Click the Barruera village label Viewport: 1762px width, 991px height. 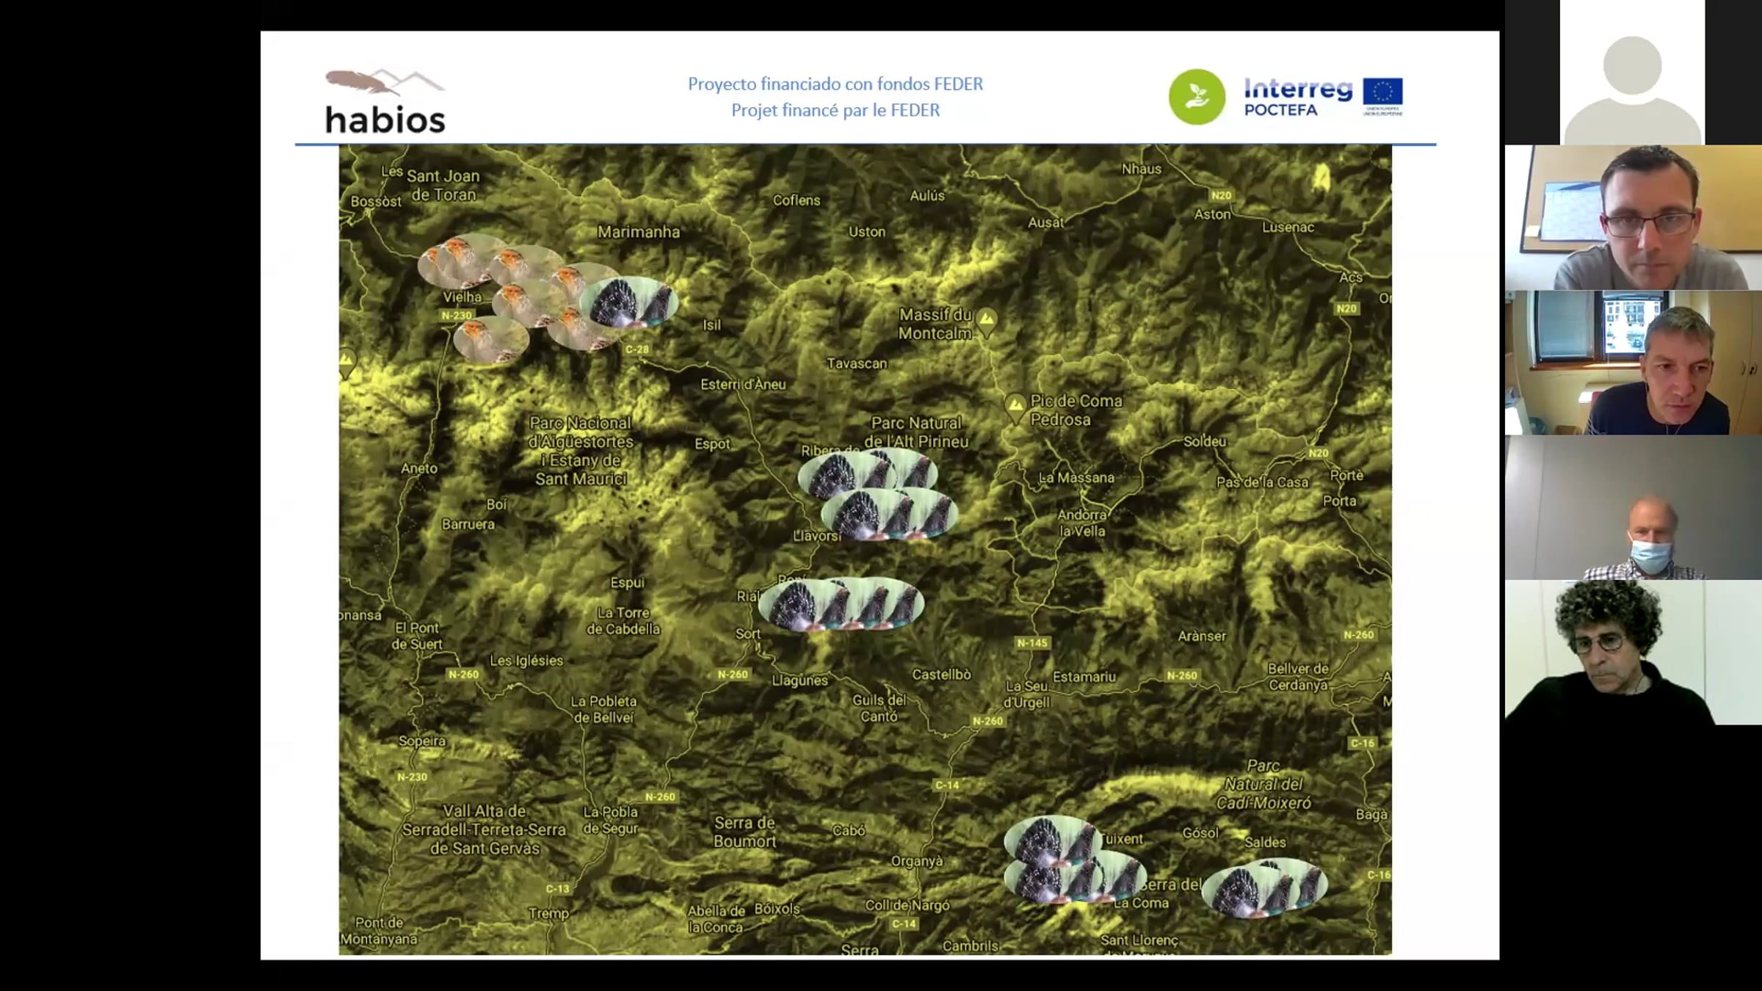tap(468, 524)
